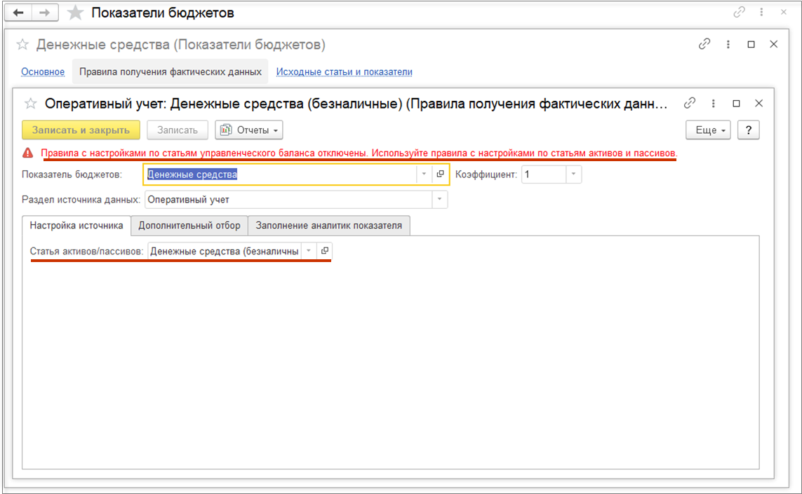Screen dimensions: 802x494
Task: Close the Оперативный учет rule form
Action: [x=759, y=104]
